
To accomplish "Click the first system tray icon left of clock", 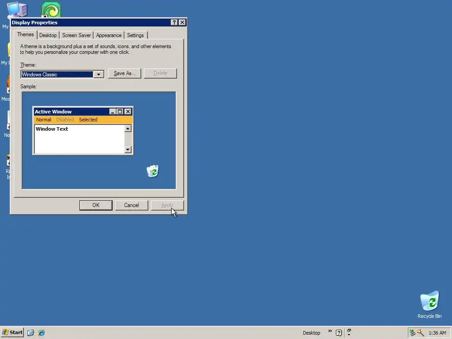I will [413, 333].
